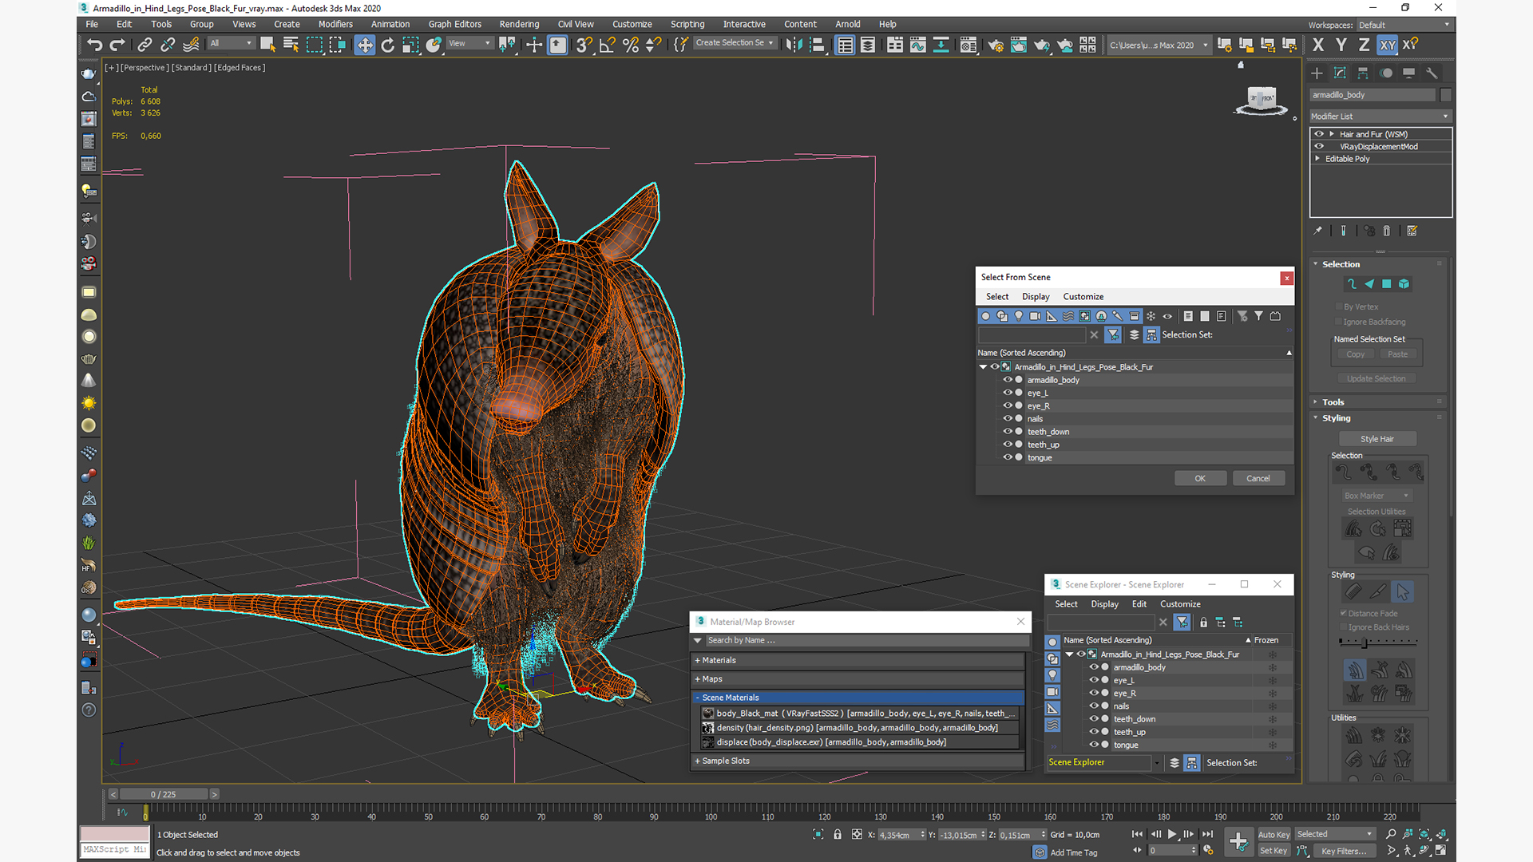Expand the Hair and Fur modifier
Screen dimensions: 1533x862
[1332, 134]
